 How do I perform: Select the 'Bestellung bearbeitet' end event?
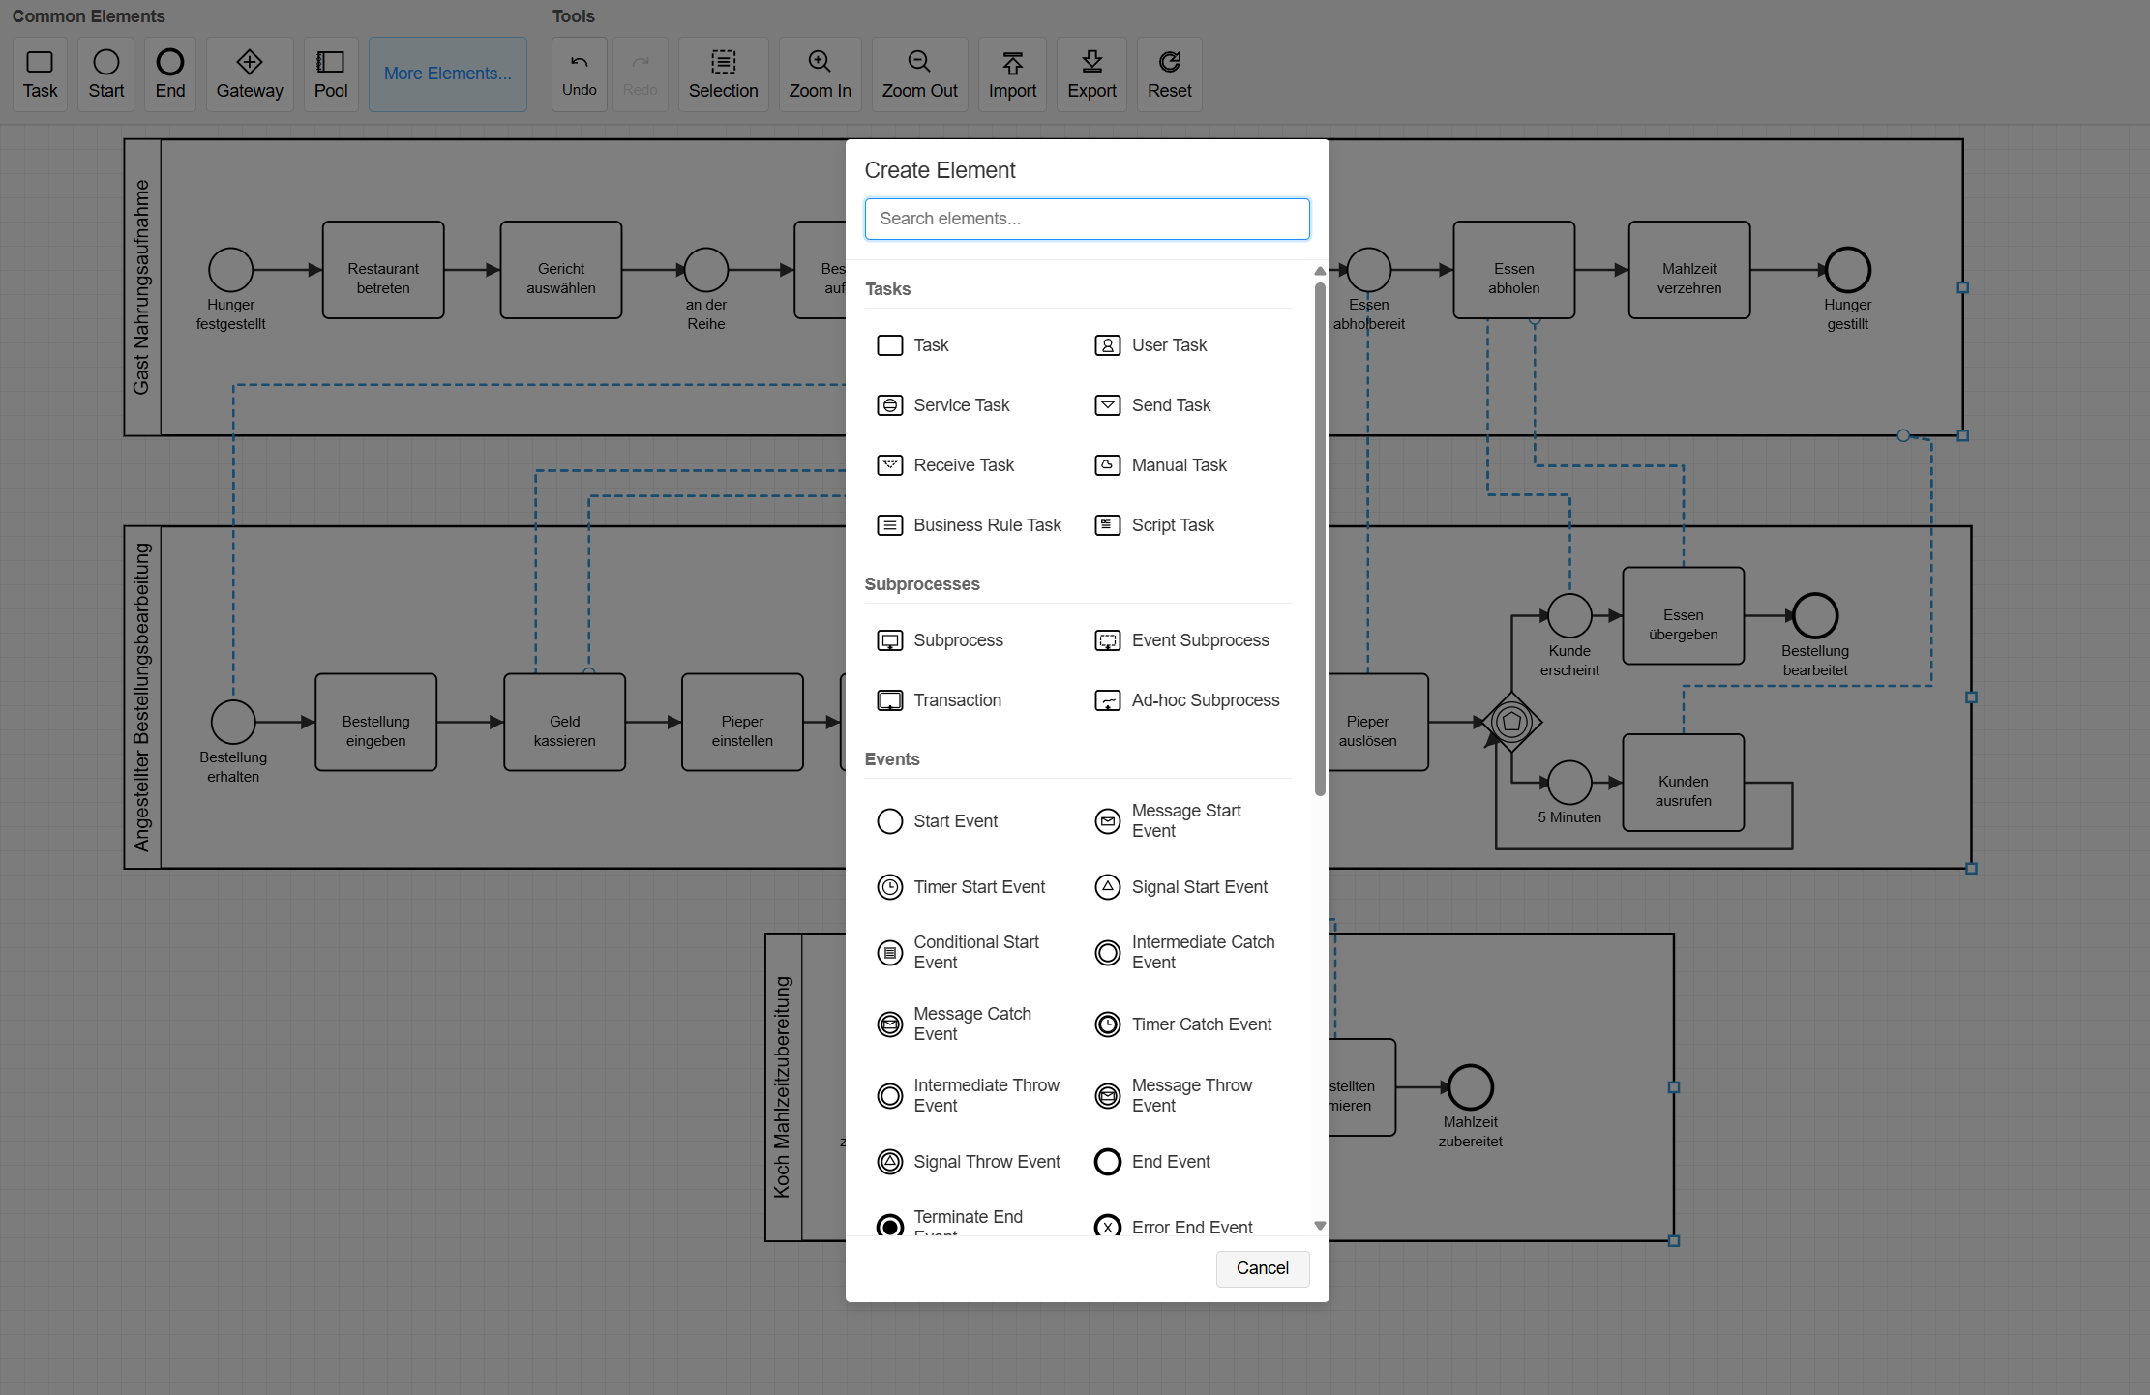pos(1816,616)
